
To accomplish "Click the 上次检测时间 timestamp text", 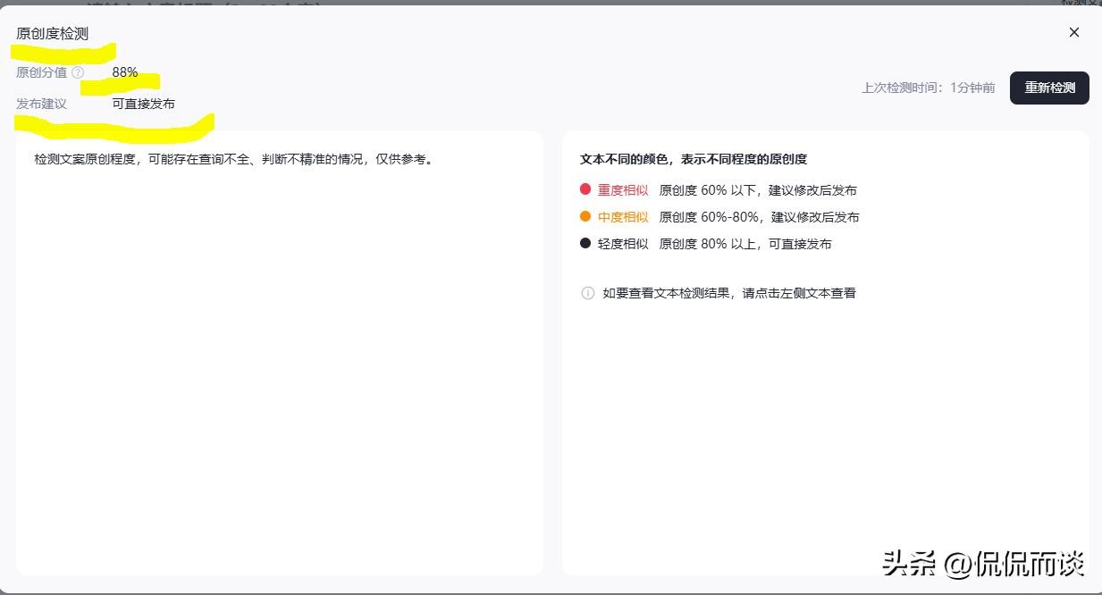I will coord(928,88).
